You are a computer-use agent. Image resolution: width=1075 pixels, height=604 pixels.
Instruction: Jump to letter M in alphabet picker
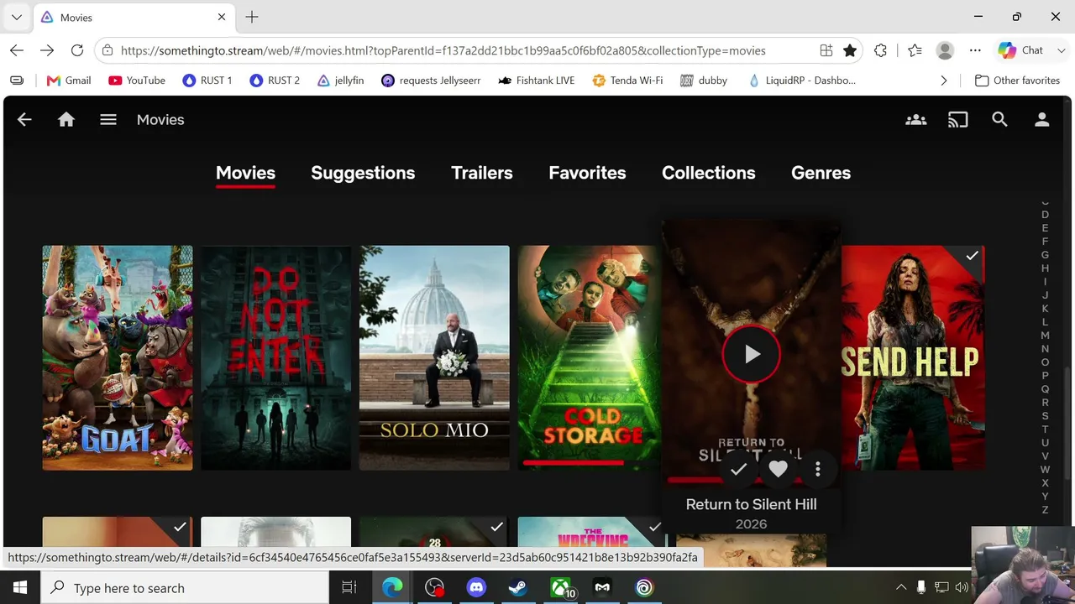1046,336
